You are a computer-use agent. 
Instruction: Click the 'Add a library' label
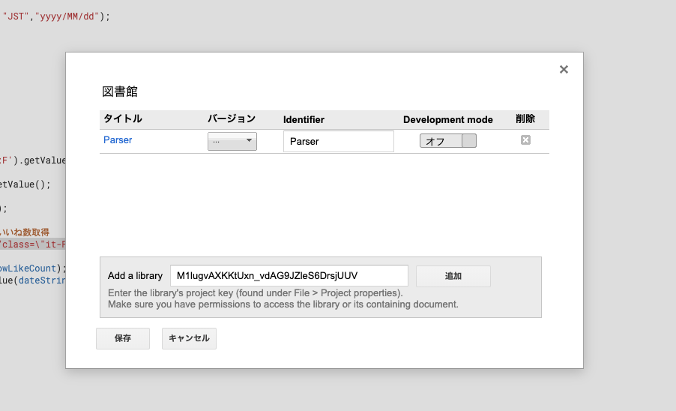pyautogui.click(x=135, y=275)
